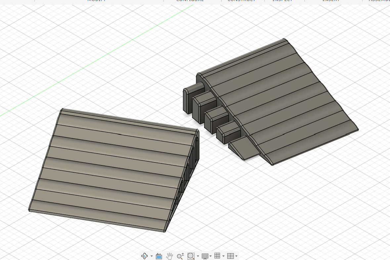Screen dimensions: 390x260
Task: Click the Look At tool icon
Action: tap(159, 256)
